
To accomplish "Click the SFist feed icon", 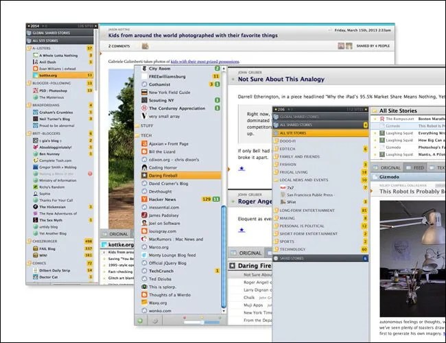I will point(283,202).
